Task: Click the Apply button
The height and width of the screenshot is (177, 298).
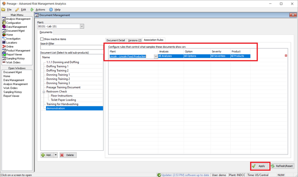Action: (x=260, y=166)
